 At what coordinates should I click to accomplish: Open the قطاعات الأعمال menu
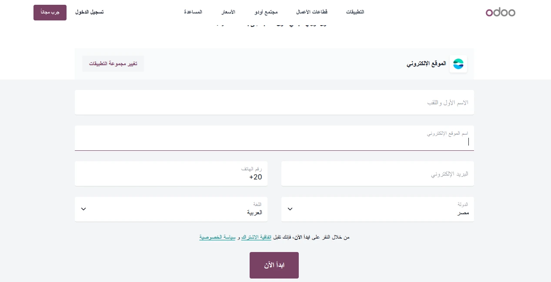(x=312, y=12)
